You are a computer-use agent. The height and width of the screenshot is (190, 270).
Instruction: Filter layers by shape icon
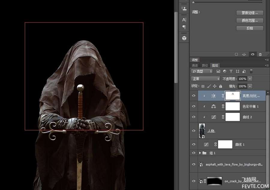[238, 71]
